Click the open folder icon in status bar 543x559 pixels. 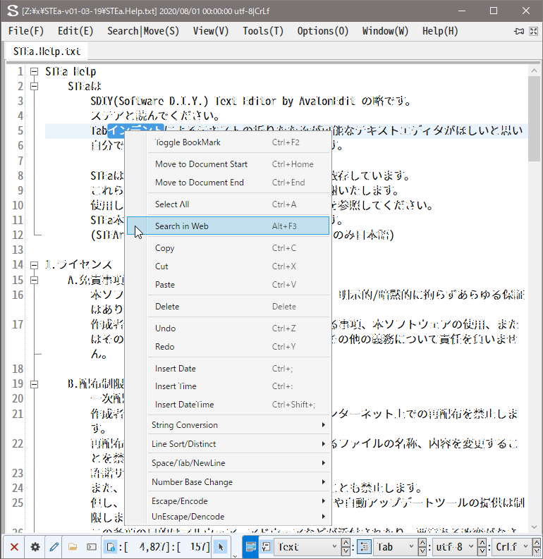(73, 546)
